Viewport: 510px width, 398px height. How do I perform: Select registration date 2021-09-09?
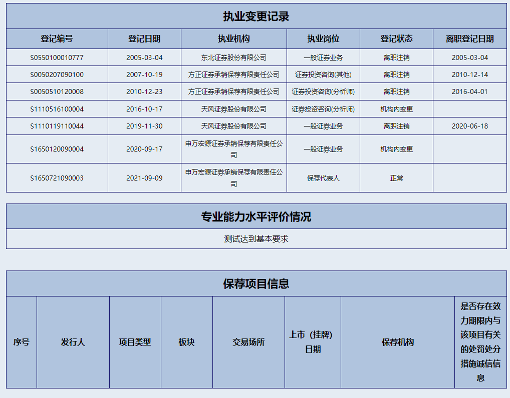(x=144, y=178)
